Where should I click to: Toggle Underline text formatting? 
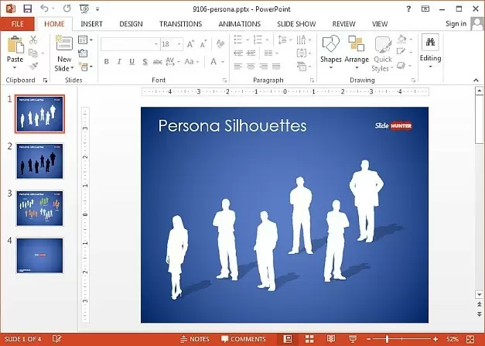(x=131, y=62)
